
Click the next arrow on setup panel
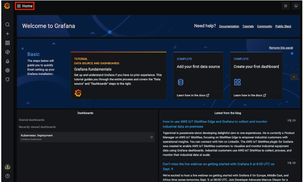294,77
